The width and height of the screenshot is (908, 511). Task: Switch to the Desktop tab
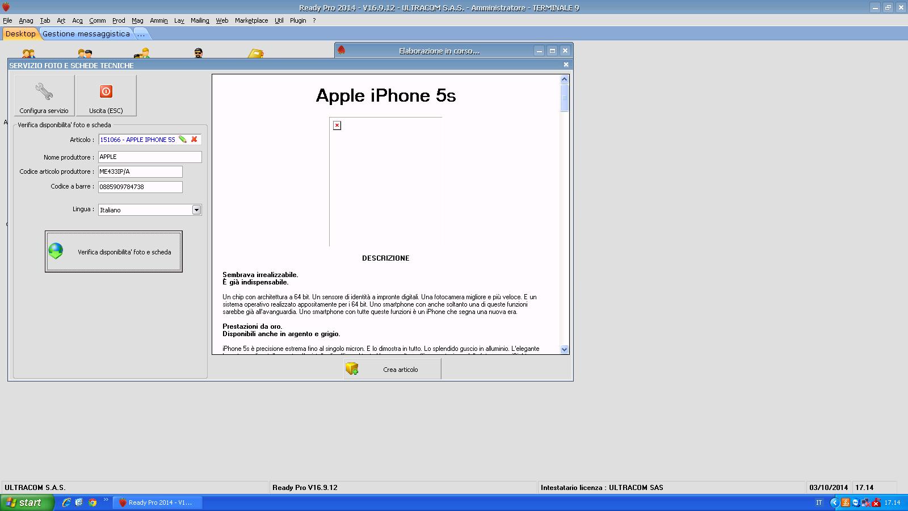(20, 33)
